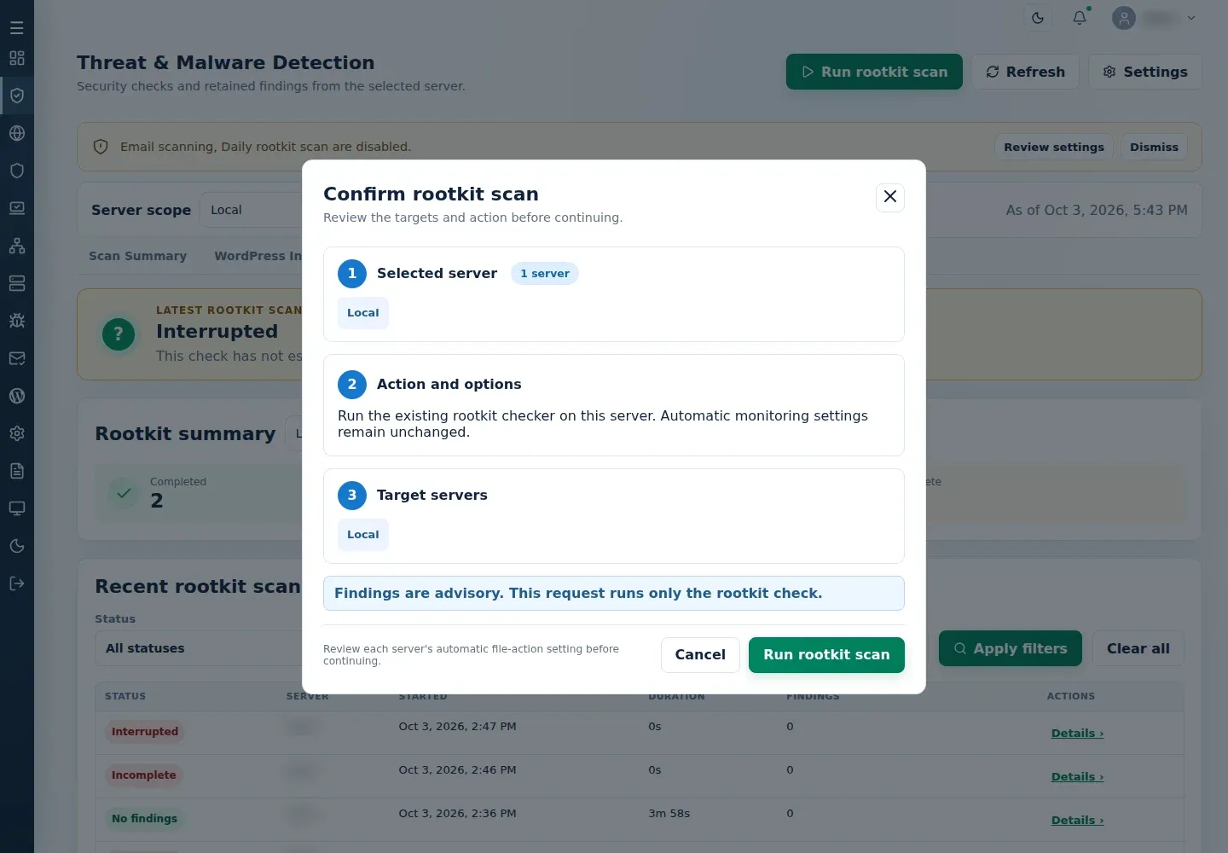Open the notifications bell

(1080, 18)
